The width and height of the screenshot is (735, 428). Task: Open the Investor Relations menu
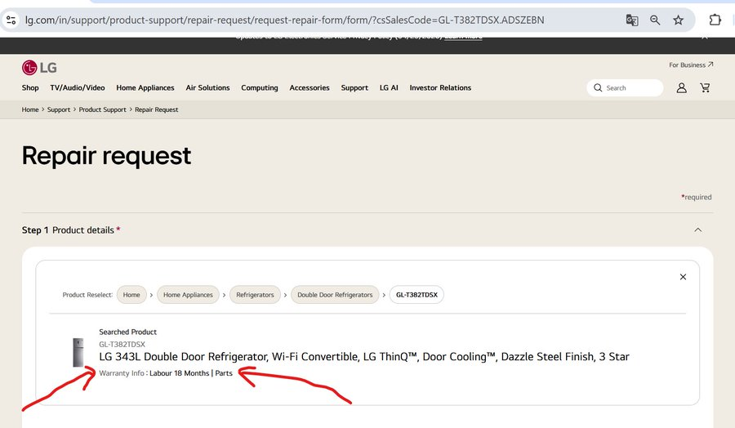[440, 87]
